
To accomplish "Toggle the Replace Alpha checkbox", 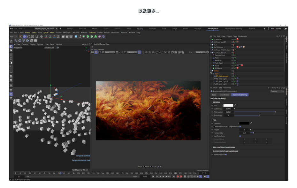I will [x=226, y=154].
